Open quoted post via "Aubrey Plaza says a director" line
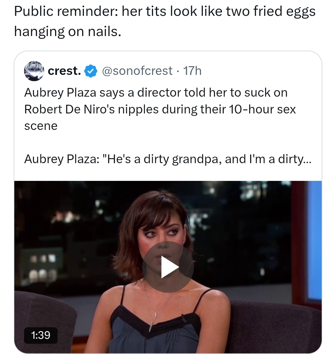Image resolution: width=336 pixels, height=354 pixels. point(156,93)
